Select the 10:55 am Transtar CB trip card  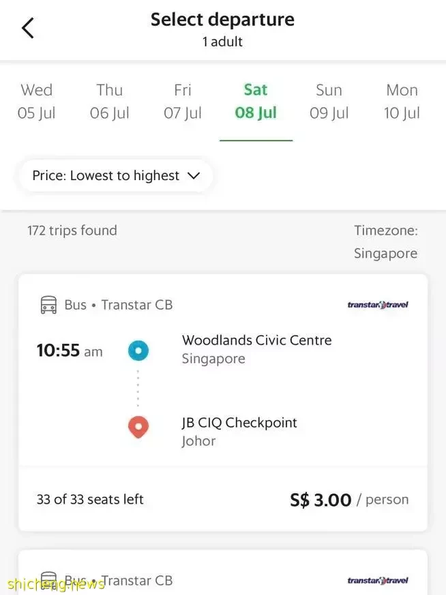[223, 403]
